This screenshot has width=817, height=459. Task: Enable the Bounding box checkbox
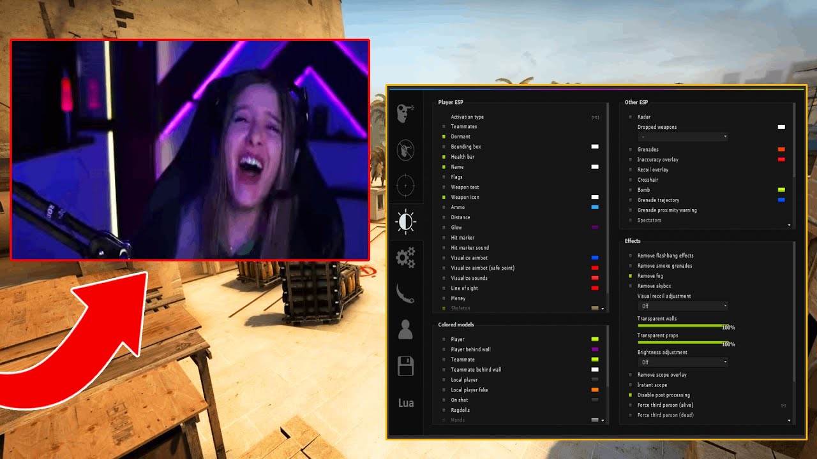pos(444,147)
